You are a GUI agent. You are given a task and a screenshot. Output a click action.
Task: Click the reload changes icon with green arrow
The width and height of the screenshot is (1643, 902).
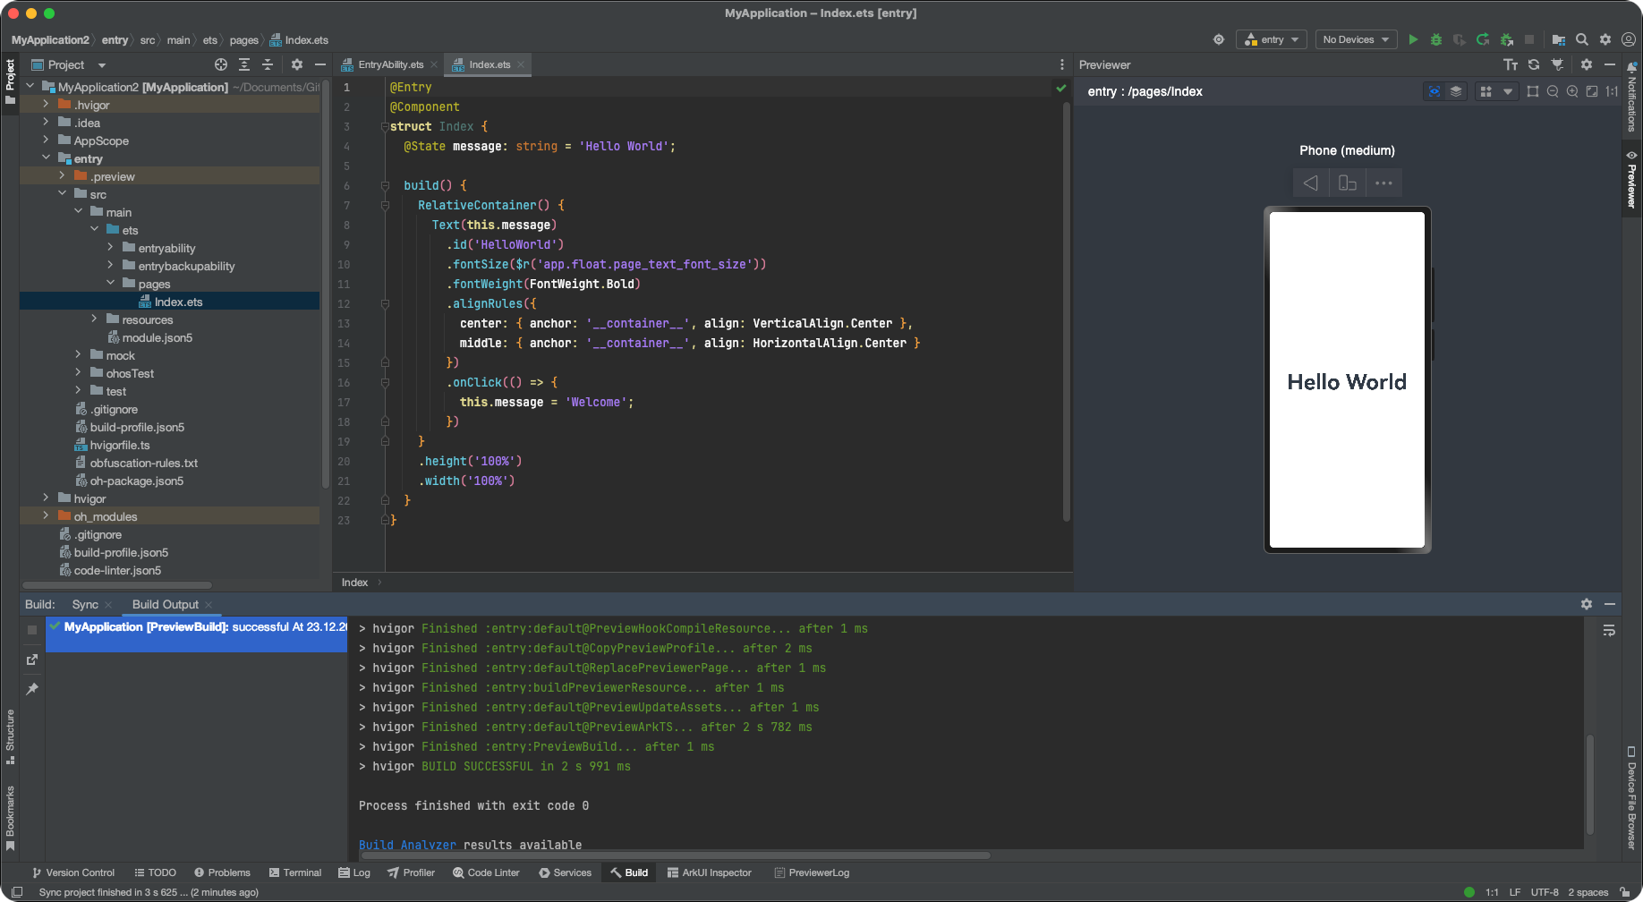[x=1483, y=39]
